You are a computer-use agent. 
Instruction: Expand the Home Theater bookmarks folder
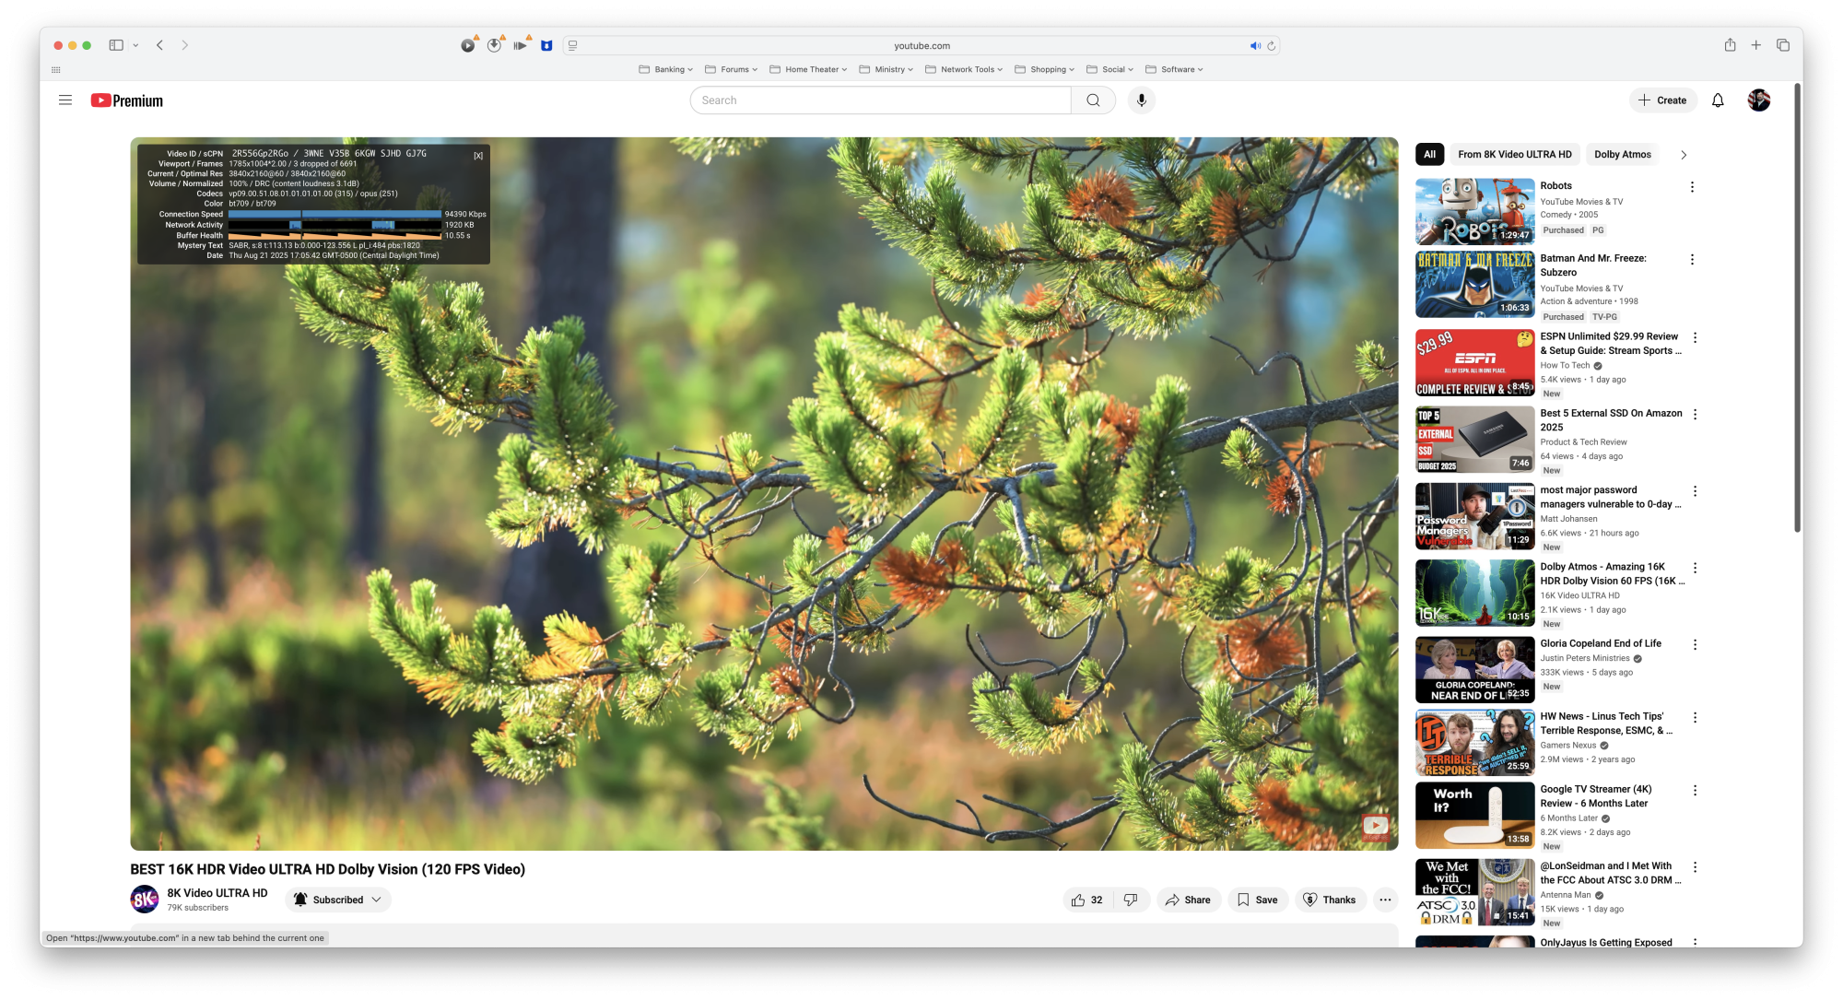coord(808,69)
